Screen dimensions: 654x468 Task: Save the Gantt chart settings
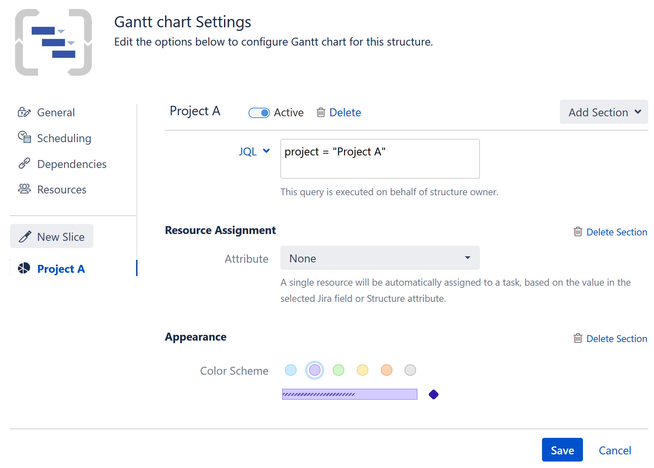click(x=562, y=450)
